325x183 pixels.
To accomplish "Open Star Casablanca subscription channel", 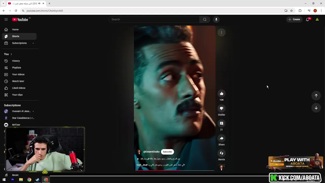I will pyautogui.click(x=19, y=118).
